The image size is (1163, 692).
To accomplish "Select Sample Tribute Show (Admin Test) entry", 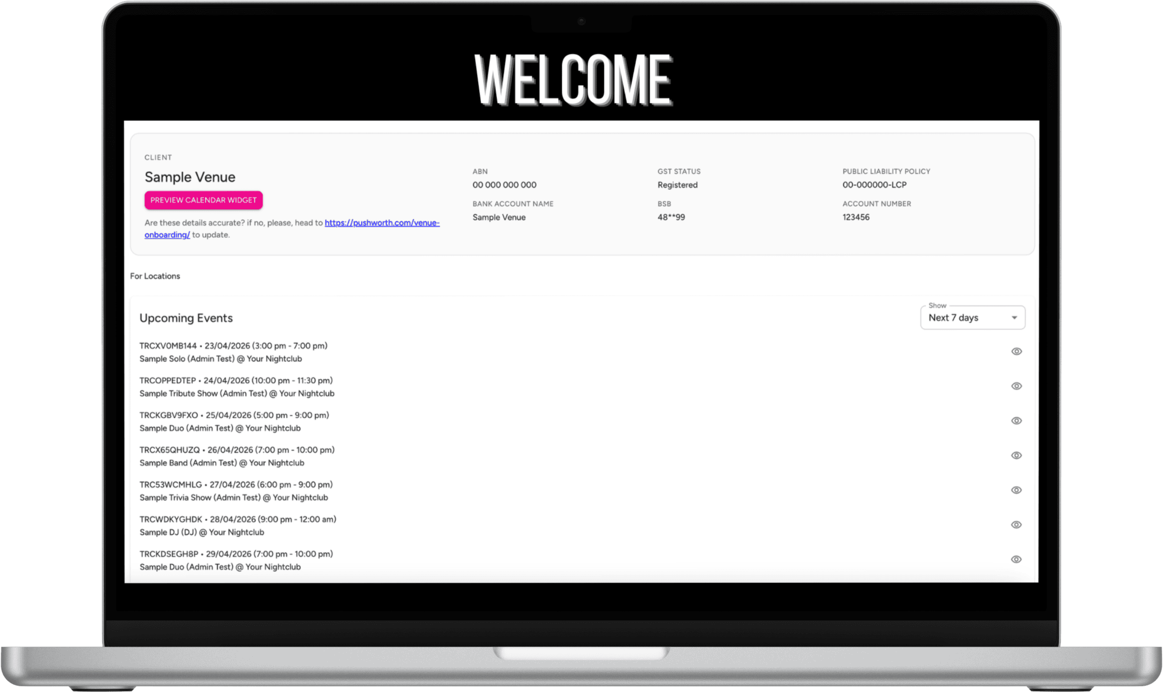I will click(237, 393).
